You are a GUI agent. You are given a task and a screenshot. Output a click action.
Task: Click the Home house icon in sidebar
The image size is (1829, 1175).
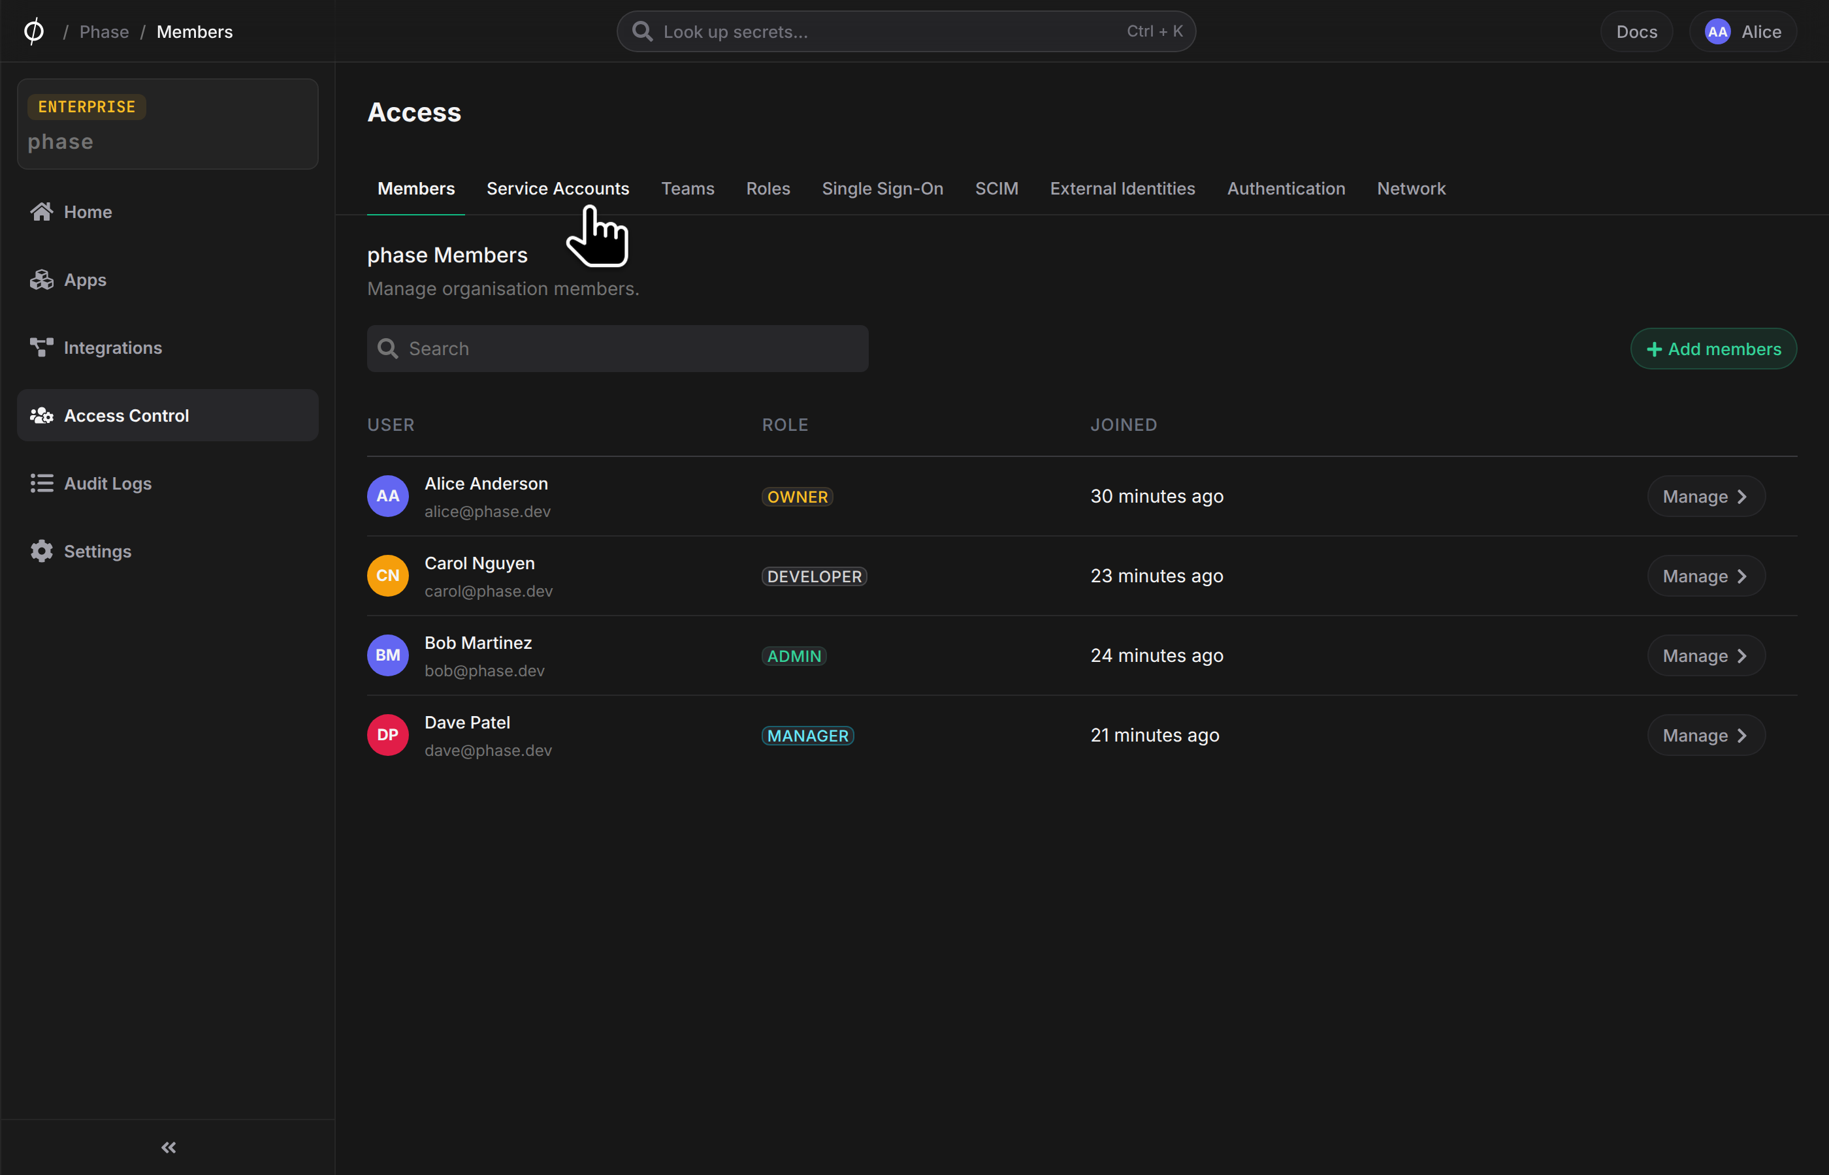click(x=42, y=211)
